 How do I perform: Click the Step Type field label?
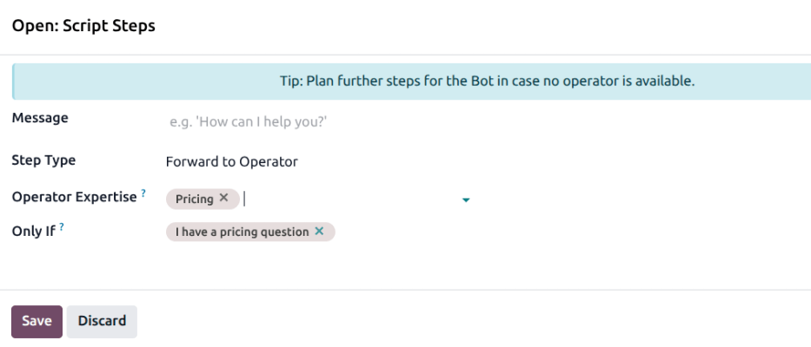[x=43, y=160]
